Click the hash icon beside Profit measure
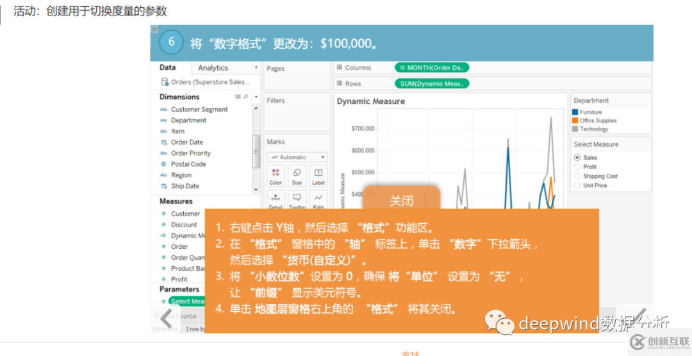The height and width of the screenshot is (356, 692). click(x=164, y=280)
